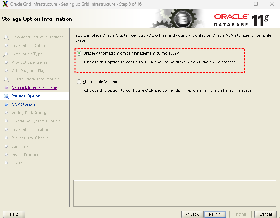Minimize the installer window
The width and height of the screenshot is (280, 218).
[240, 4]
